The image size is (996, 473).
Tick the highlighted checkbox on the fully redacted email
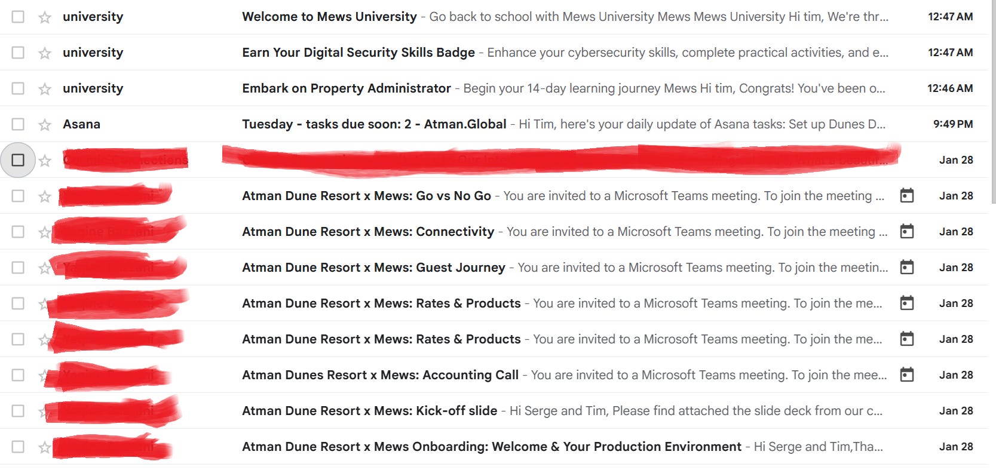(18, 160)
